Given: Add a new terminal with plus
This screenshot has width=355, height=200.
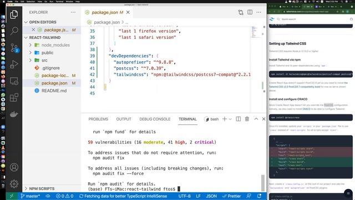Looking at the screenshot, I should pyautogui.click(x=225, y=119).
